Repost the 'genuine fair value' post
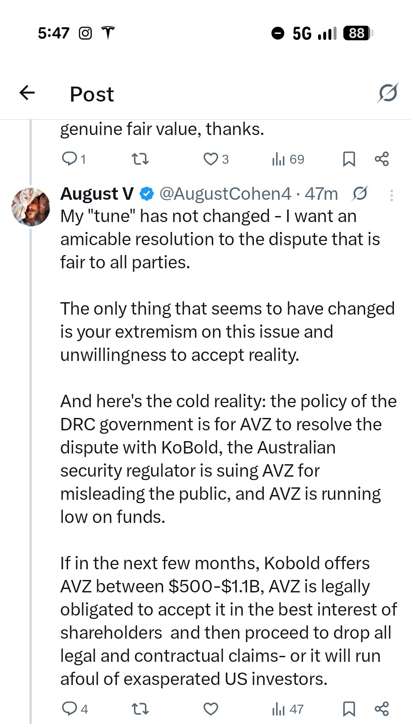411x724 pixels. click(x=140, y=159)
